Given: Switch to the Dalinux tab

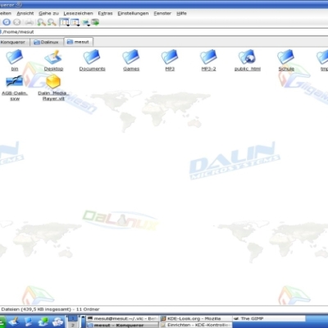Looking at the screenshot, I should (x=46, y=42).
